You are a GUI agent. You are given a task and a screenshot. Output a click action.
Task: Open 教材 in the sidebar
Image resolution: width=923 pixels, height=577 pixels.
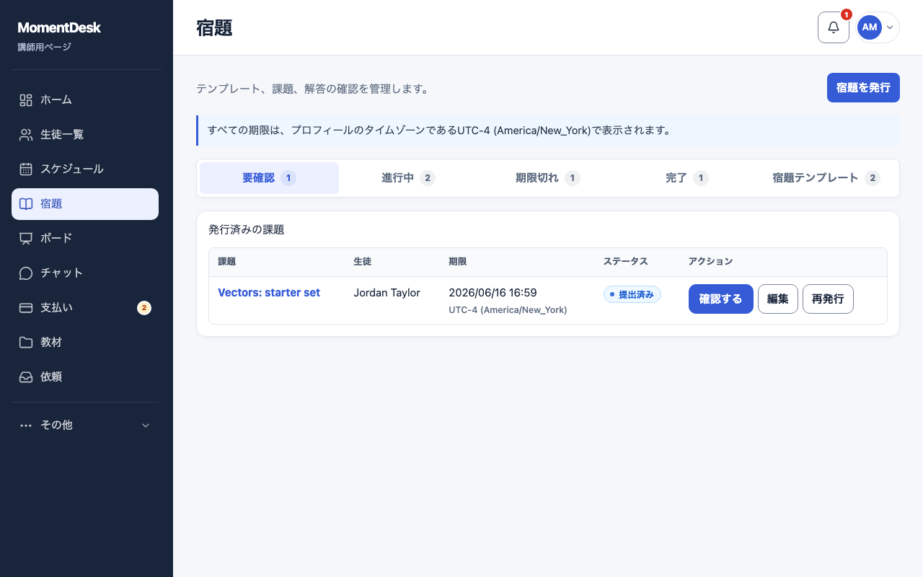coord(85,343)
